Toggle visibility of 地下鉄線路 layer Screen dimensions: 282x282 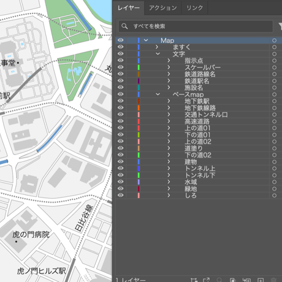coord(121,108)
